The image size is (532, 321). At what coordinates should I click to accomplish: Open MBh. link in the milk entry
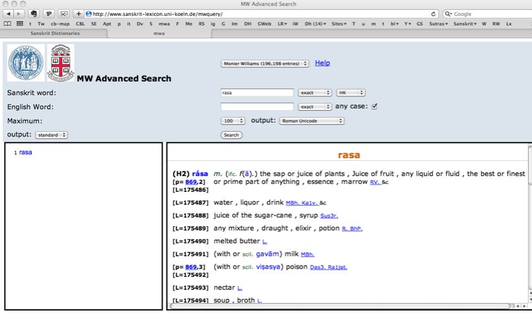click(x=308, y=254)
